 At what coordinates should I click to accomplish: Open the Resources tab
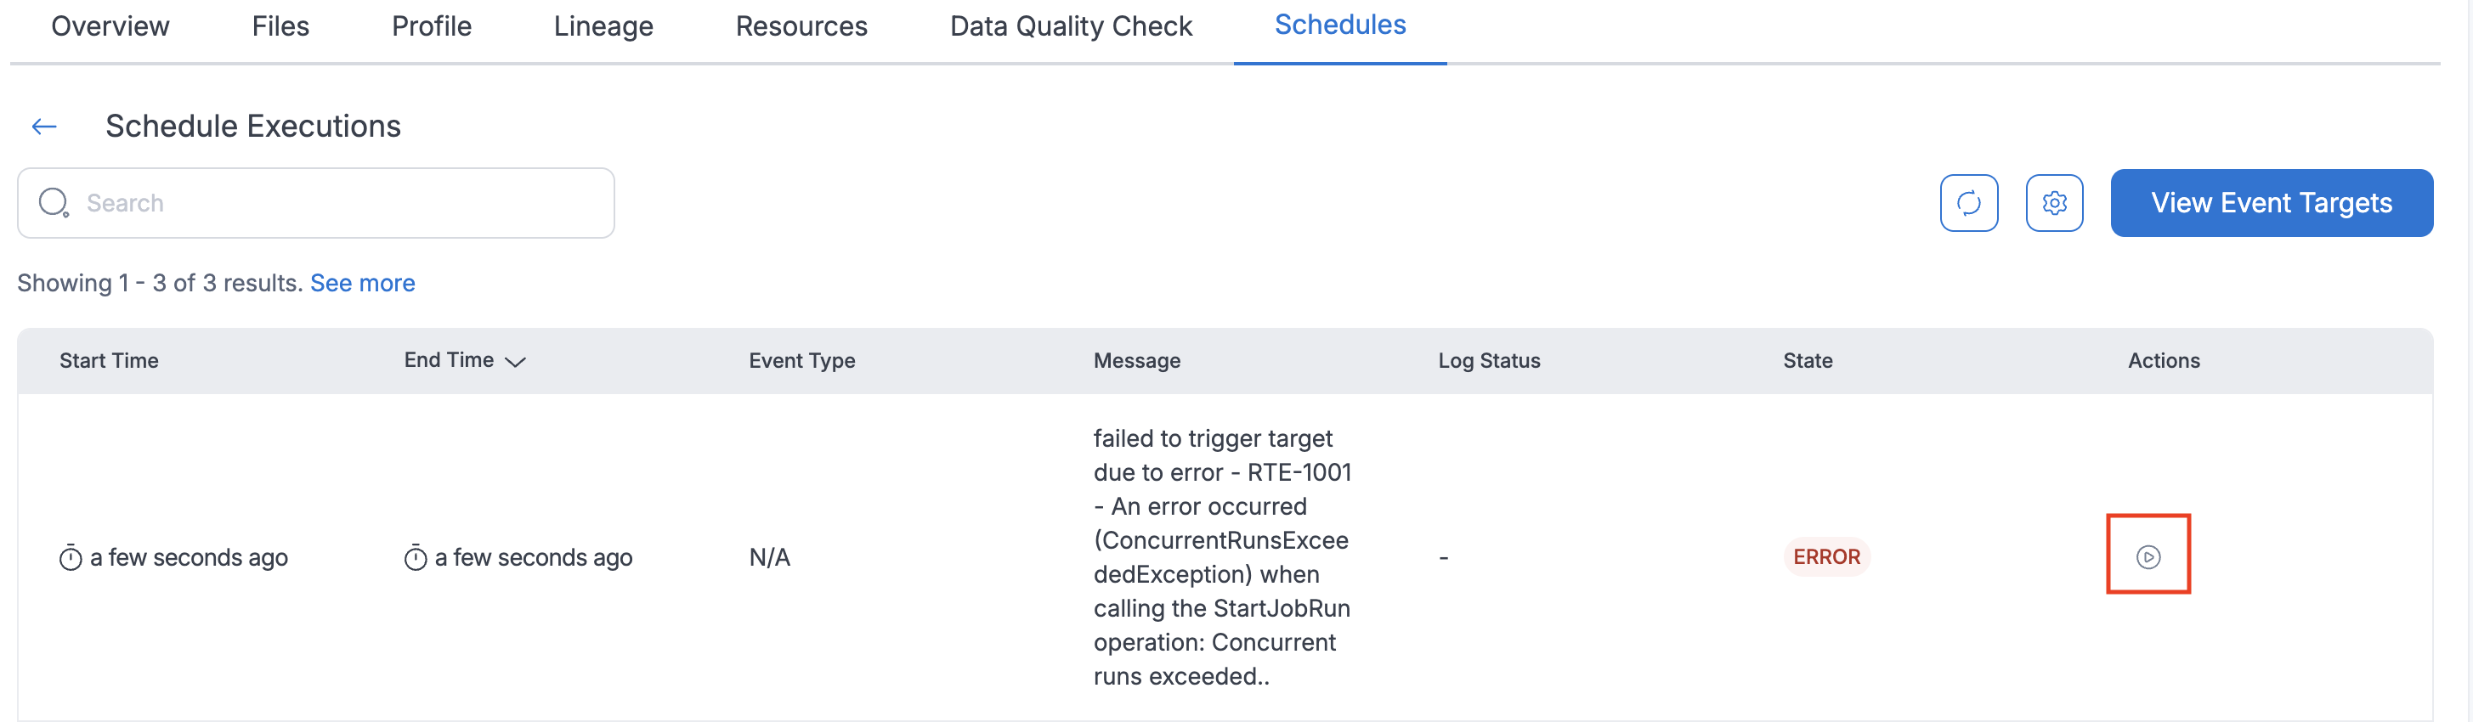[x=801, y=26]
